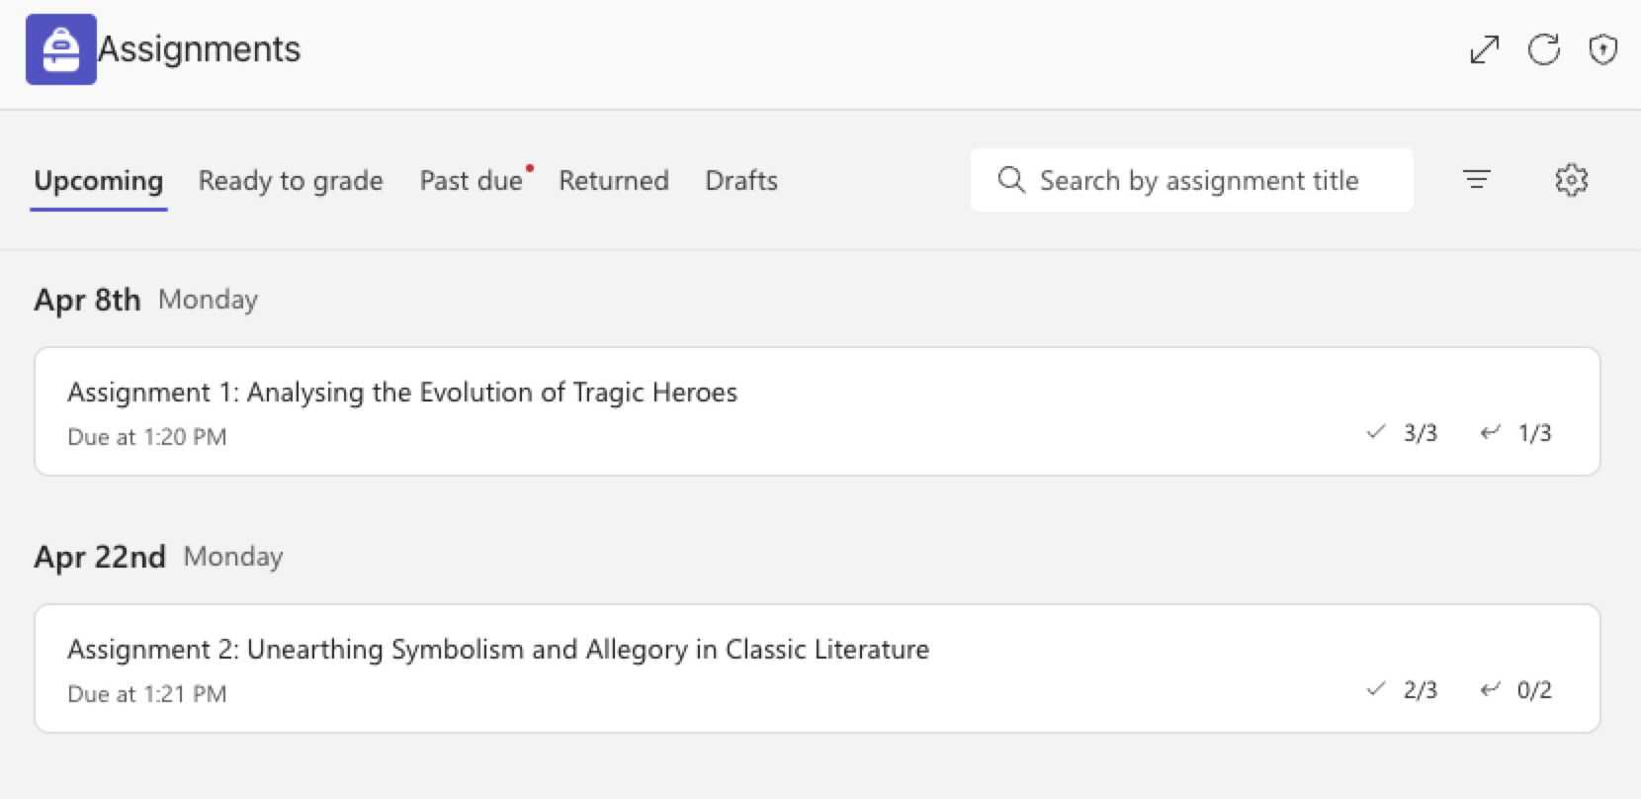
Task: Switch to the Upcoming tab
Action: (x=99, y=181)
